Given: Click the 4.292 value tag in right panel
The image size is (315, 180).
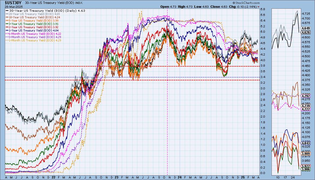Looking at the screenshot, I should click(306, 96).
